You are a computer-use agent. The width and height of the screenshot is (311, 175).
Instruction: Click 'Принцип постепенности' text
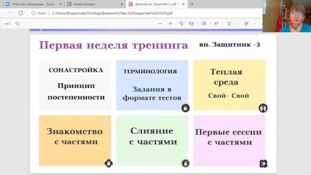(76, 92)
